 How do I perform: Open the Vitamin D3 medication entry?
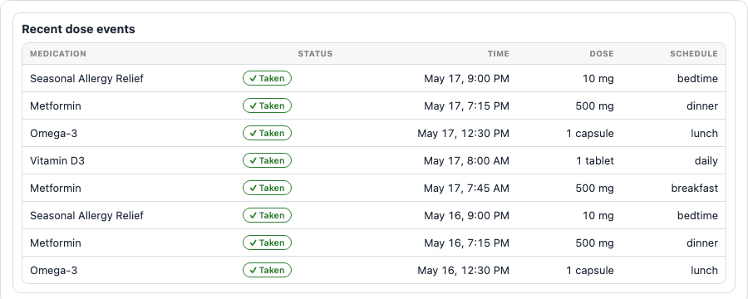pos(57,160)
